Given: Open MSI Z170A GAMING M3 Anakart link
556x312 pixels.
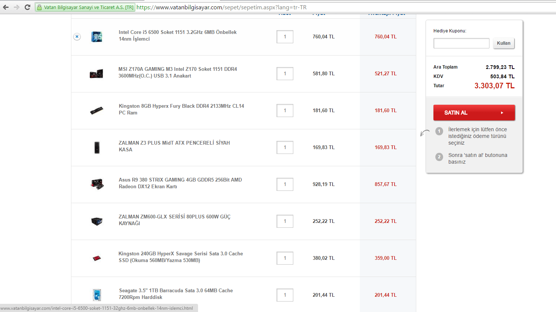Looking at the screenshot, I should (x=177, y=72).
